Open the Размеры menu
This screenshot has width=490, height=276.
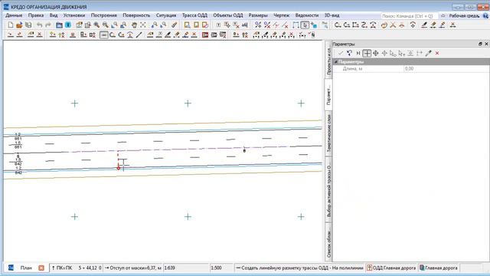coord(258,15)
